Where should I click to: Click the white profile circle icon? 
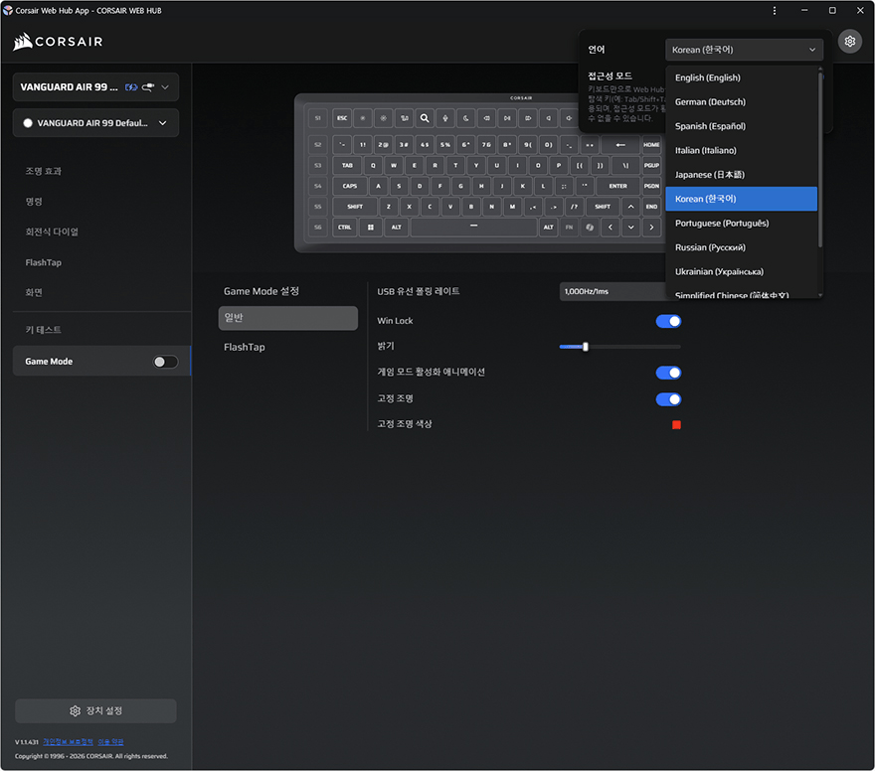point(28,123)
